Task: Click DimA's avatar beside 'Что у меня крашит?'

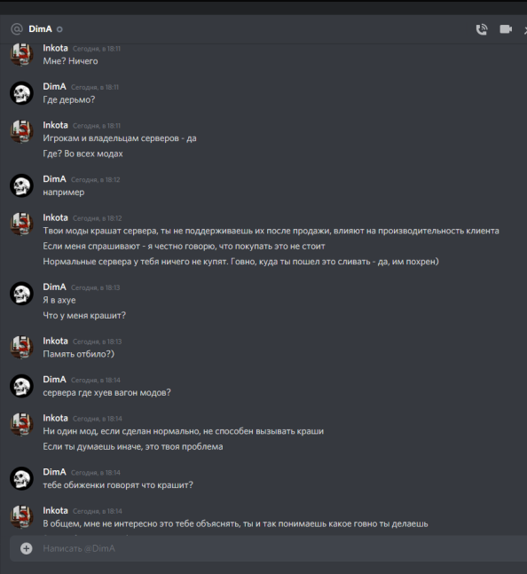Action: tap(21, 294)
